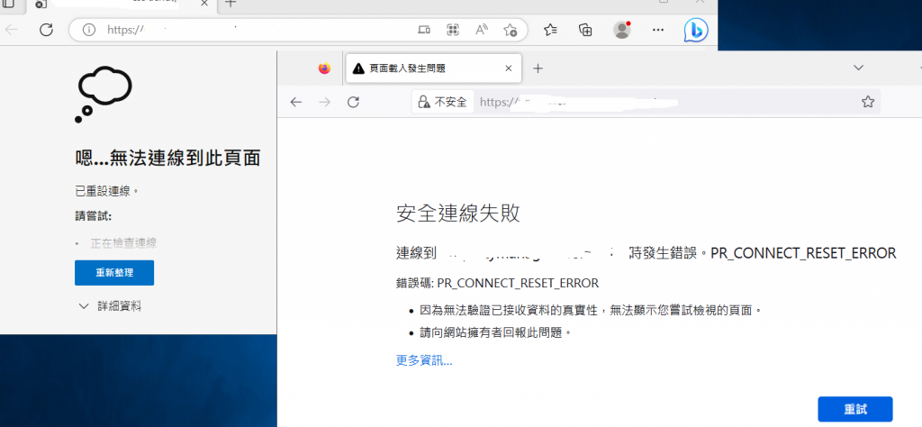Image resolution: width=922 pixels, height=427 pixels.
Task: Go back in the Firefox window
Action: pos(295,103)
